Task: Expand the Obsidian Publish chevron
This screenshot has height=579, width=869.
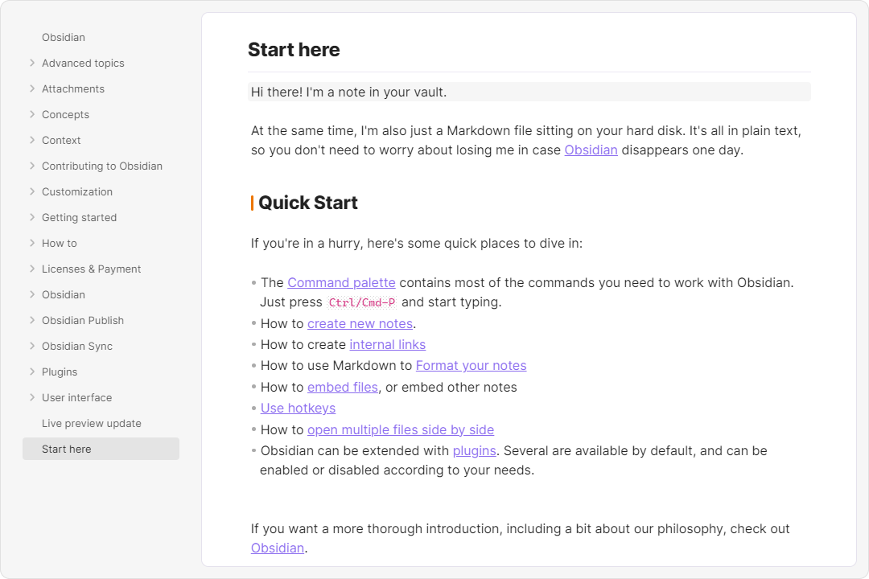Action: point(32,320)
